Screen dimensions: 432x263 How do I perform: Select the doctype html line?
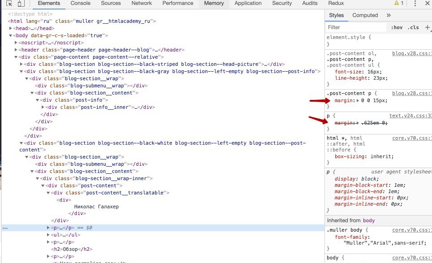[30, 14]
